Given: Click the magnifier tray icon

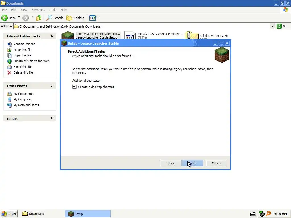Looking at the screenshot, I should click(x=268, y=214).
